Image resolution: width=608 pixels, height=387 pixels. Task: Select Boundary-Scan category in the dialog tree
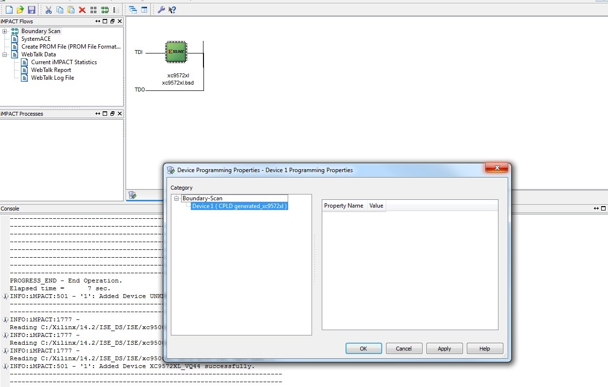203,198
